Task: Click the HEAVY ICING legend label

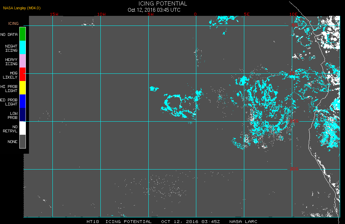Action: (11, 62)
